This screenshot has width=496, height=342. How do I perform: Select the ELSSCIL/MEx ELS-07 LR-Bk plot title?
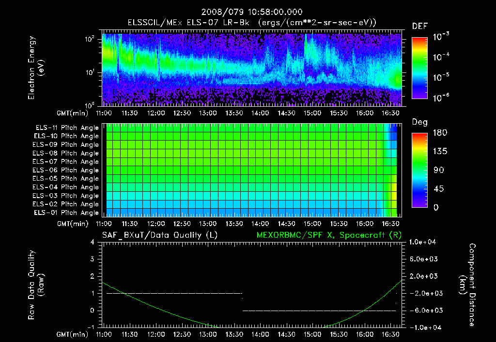(x=252, y=23)
